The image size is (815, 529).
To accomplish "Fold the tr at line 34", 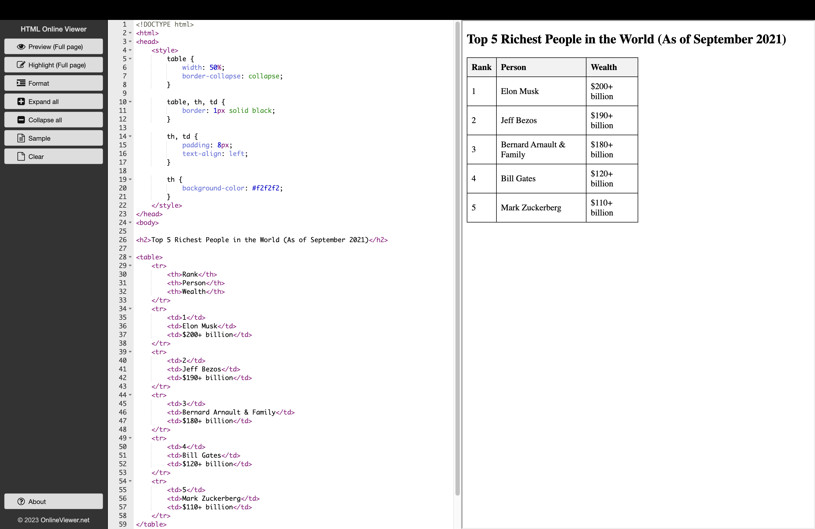I will 130,309.
